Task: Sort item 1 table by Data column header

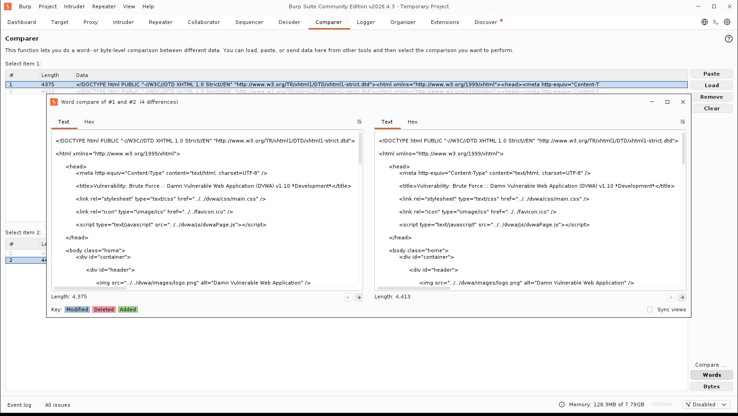Action: point(381,75)
